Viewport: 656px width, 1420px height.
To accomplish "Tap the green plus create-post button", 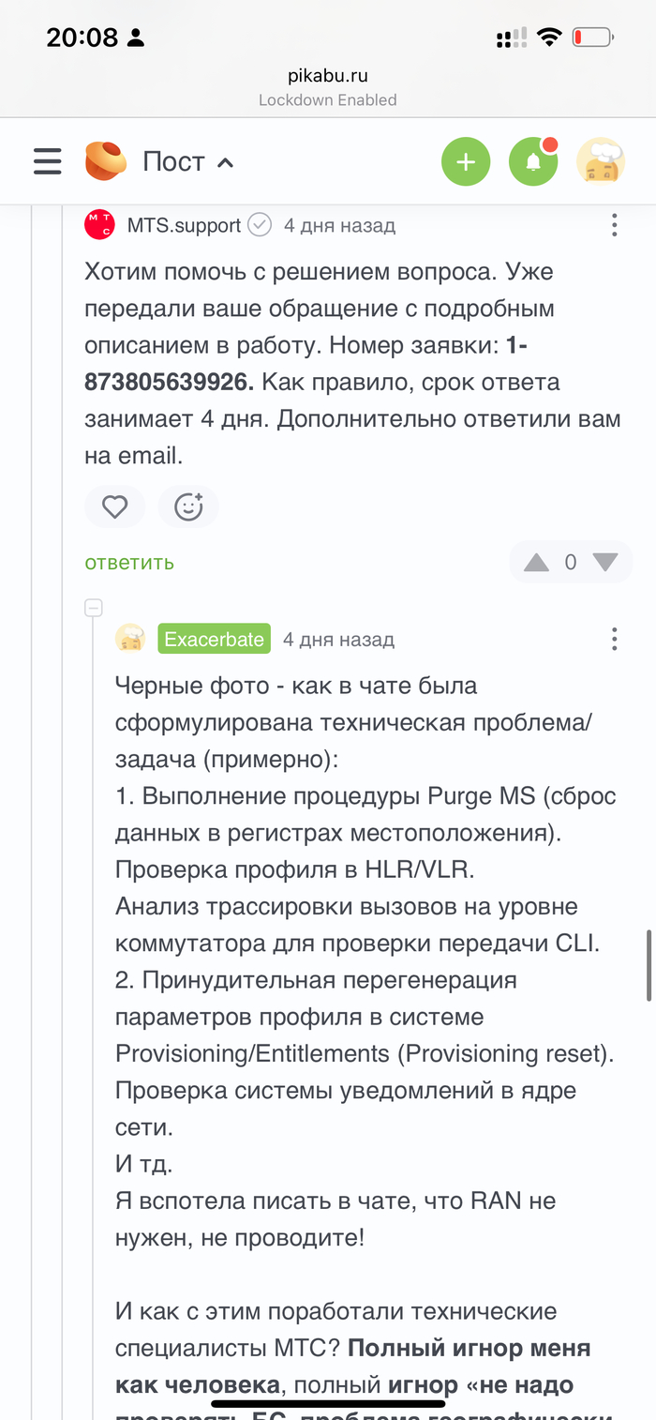I will point(466,162).
